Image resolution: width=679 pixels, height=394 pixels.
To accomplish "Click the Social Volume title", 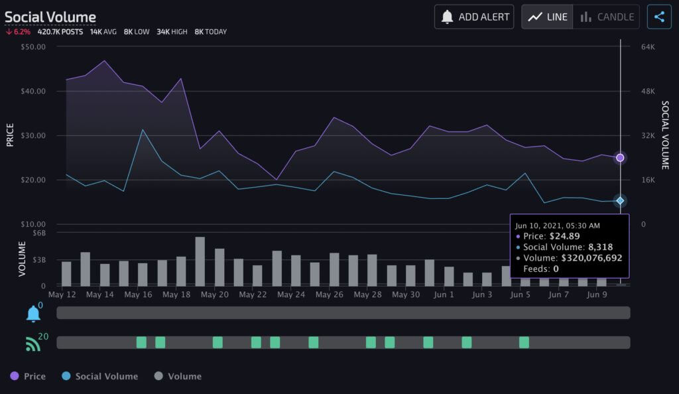I will pyautogui.click(x=50, y=17).
